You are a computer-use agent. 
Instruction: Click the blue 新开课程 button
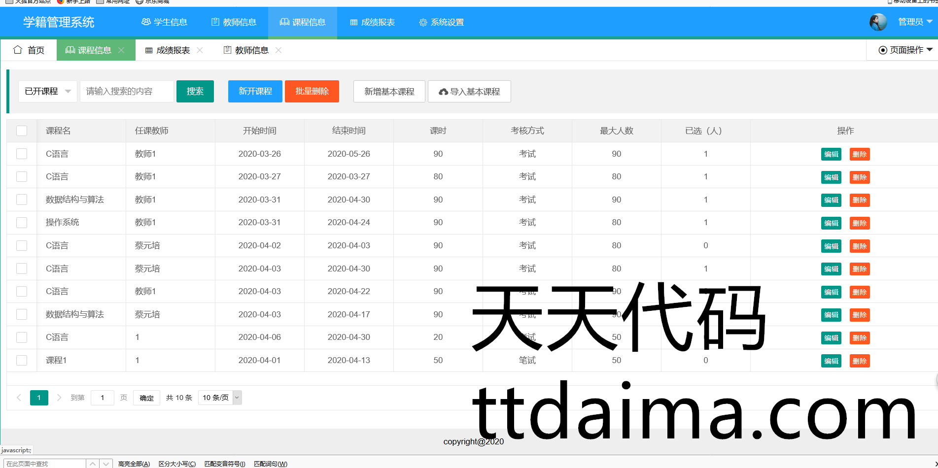tap(255, 91)
